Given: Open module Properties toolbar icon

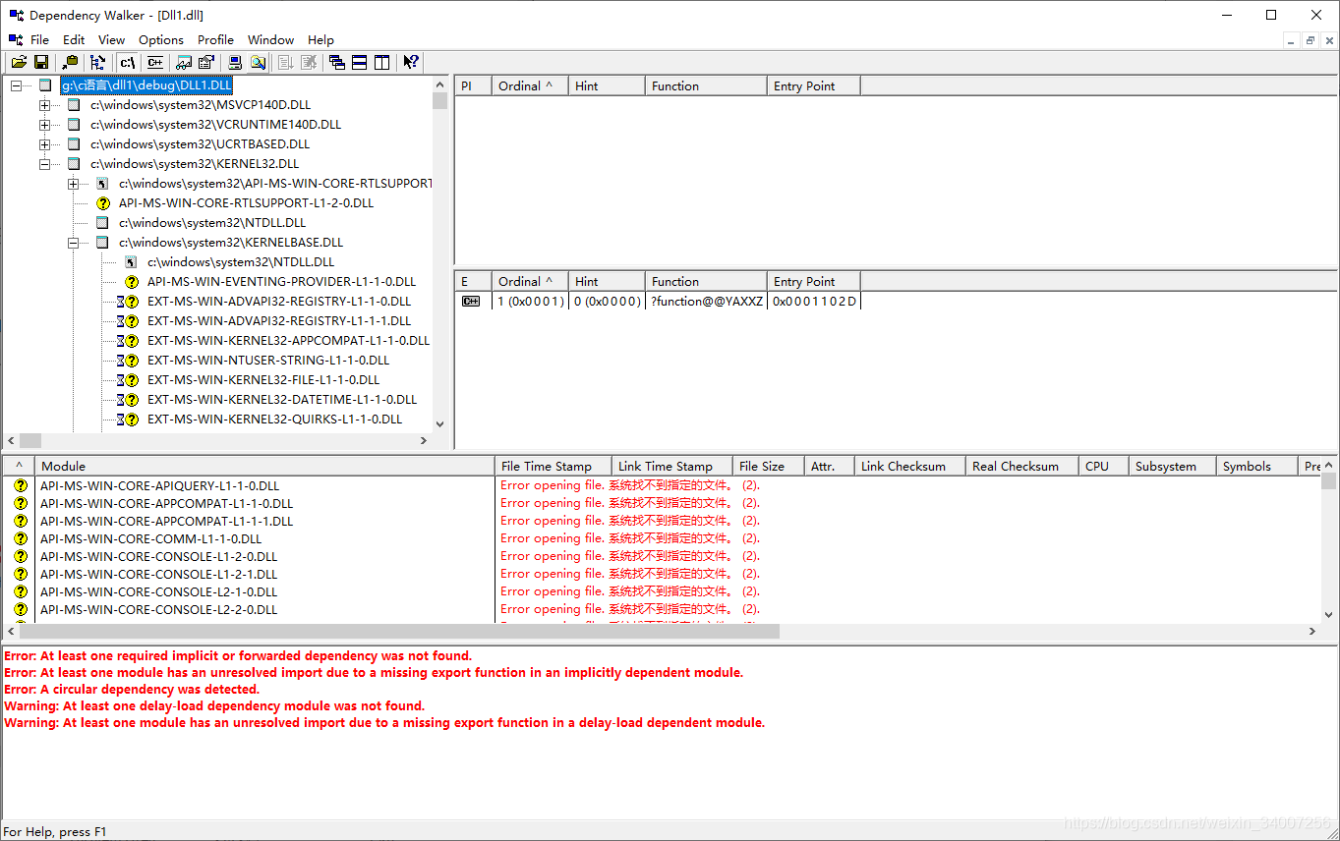Looking at the screenshot, I should pos(206,62).
